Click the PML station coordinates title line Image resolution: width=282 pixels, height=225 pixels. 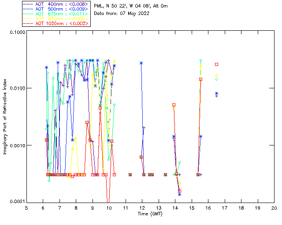[131, 6]
